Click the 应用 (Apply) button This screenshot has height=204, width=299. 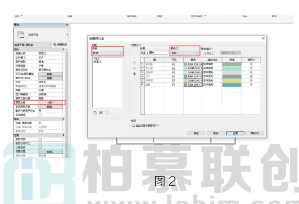click(x=235, y=133)
